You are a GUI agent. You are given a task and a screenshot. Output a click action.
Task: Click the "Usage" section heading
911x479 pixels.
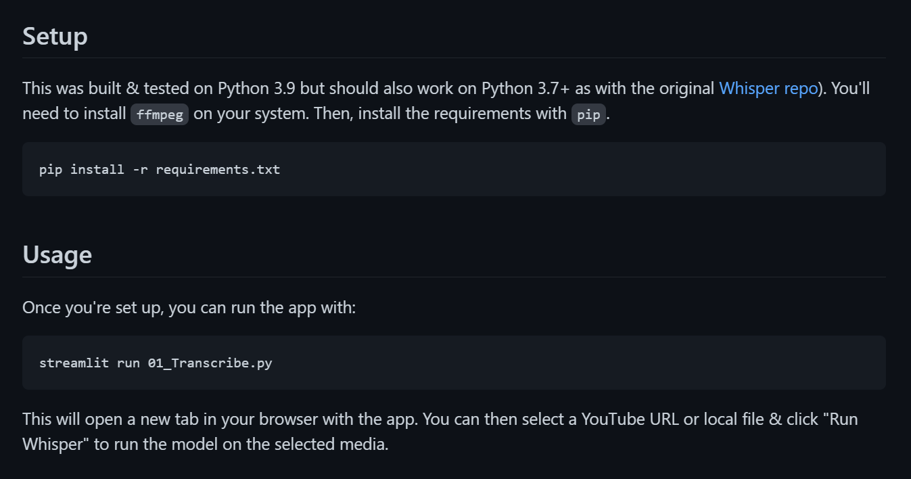pos(57,255)
